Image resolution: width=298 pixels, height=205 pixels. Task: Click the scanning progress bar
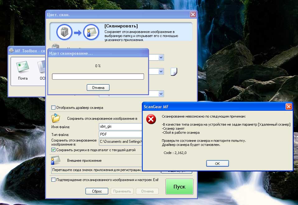coord(98,77)
